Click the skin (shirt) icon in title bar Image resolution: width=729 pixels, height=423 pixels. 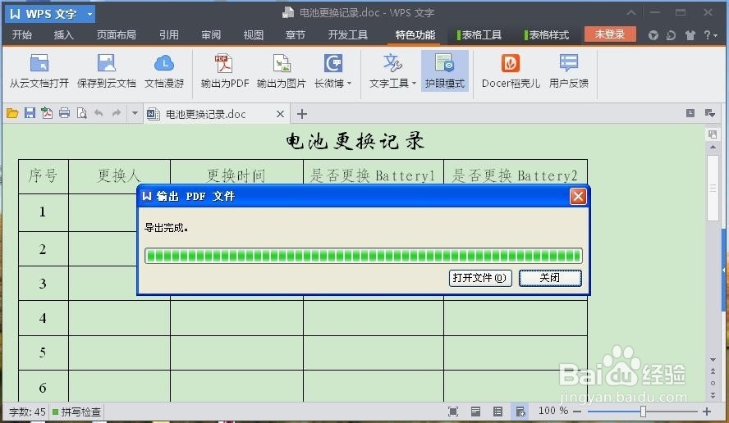coord(690,34)
